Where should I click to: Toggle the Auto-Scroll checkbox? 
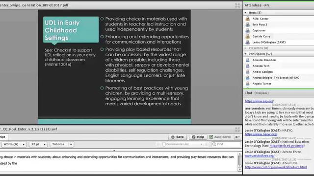click(211, 137)
